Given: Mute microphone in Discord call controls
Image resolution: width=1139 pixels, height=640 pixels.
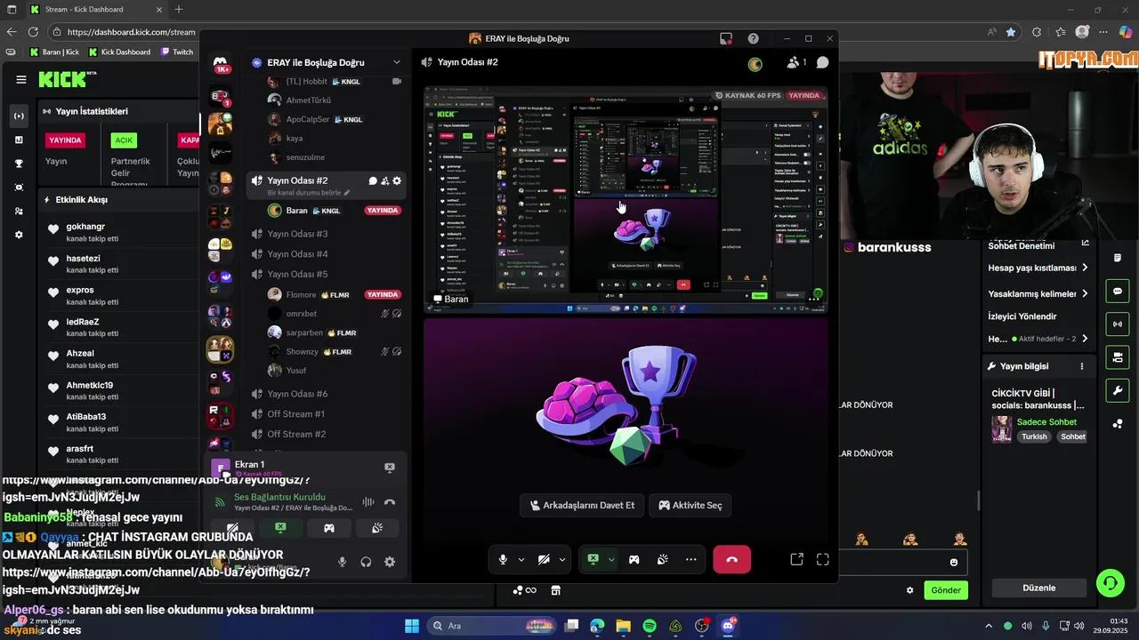Looking at the screenshot, I should [503, 559].
